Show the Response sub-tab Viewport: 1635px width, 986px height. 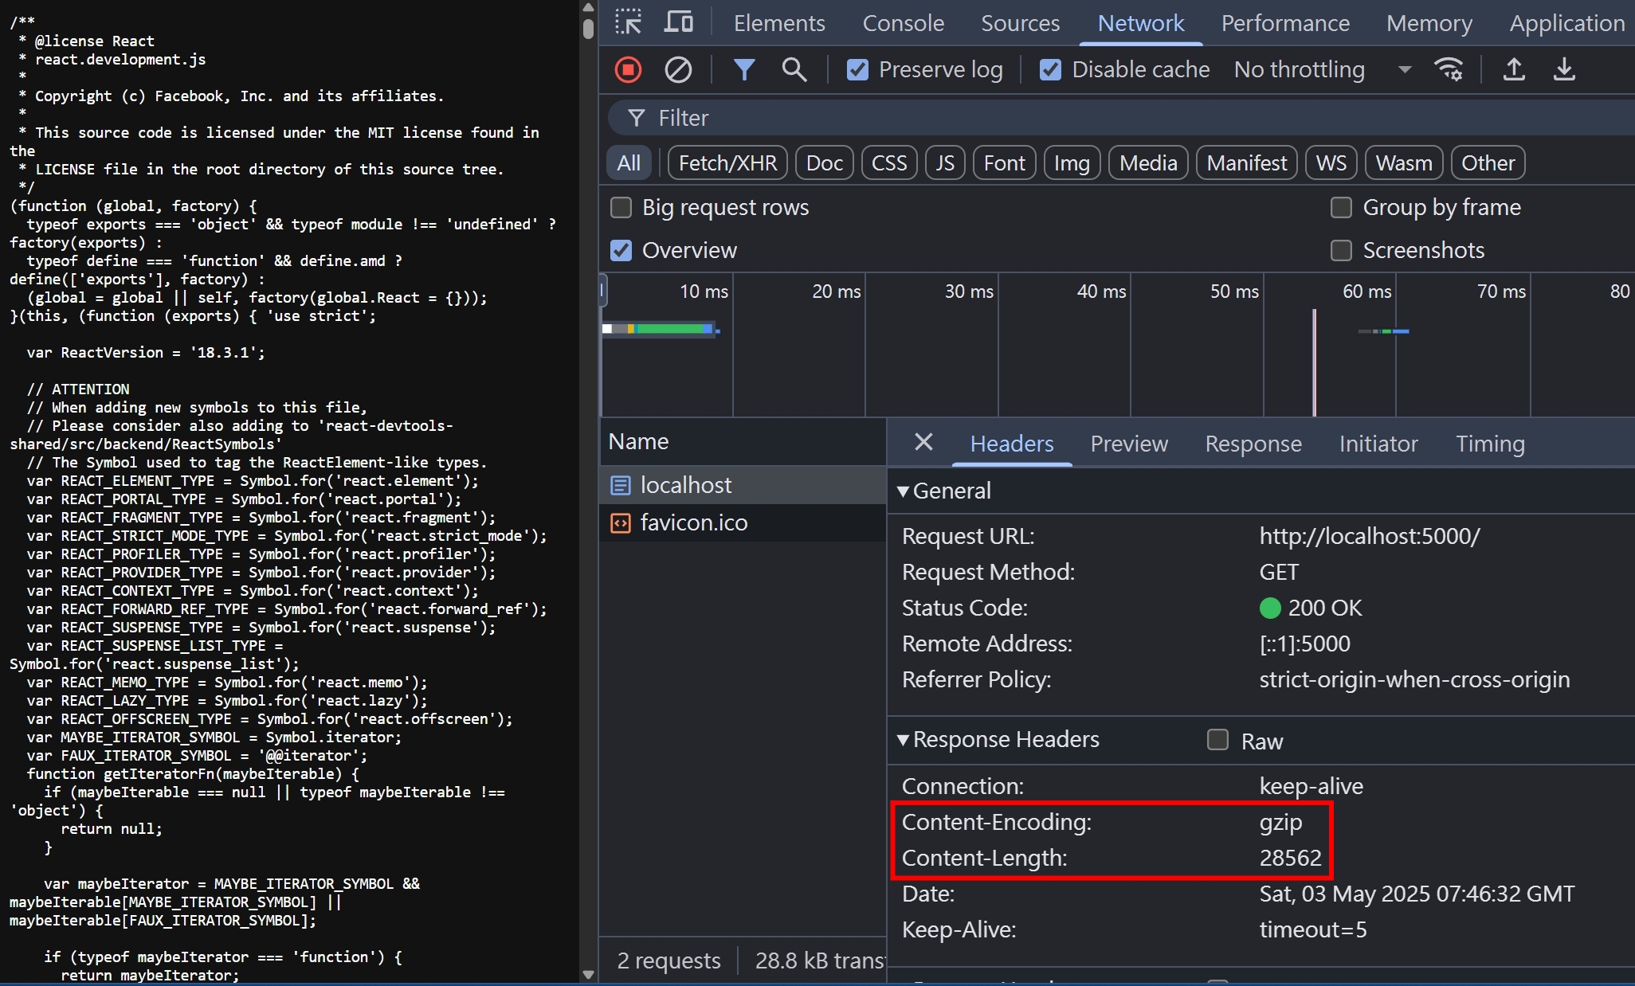point(1253,444)
